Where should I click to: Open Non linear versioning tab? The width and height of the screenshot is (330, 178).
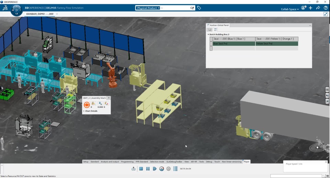point(231,162)
